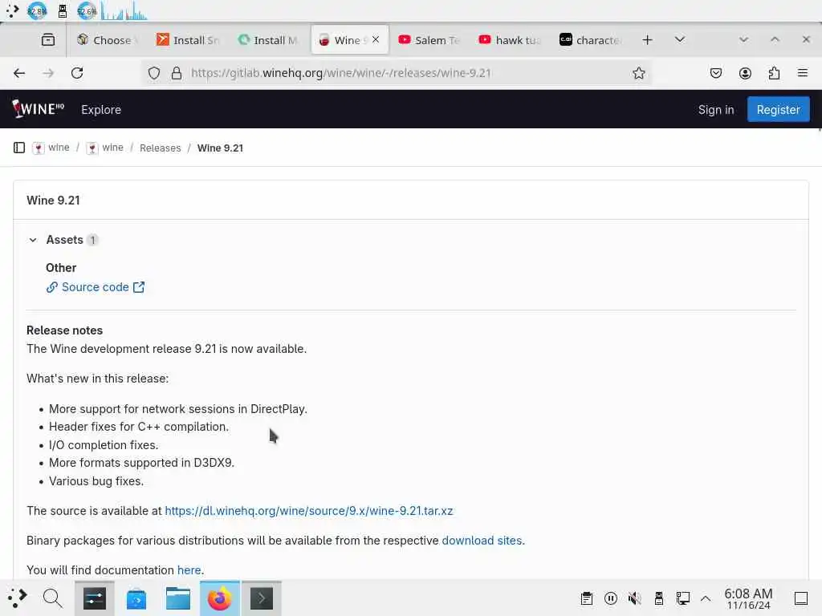Open Explore in GitLab header
The image size is (822, 616).
[101, 109]
